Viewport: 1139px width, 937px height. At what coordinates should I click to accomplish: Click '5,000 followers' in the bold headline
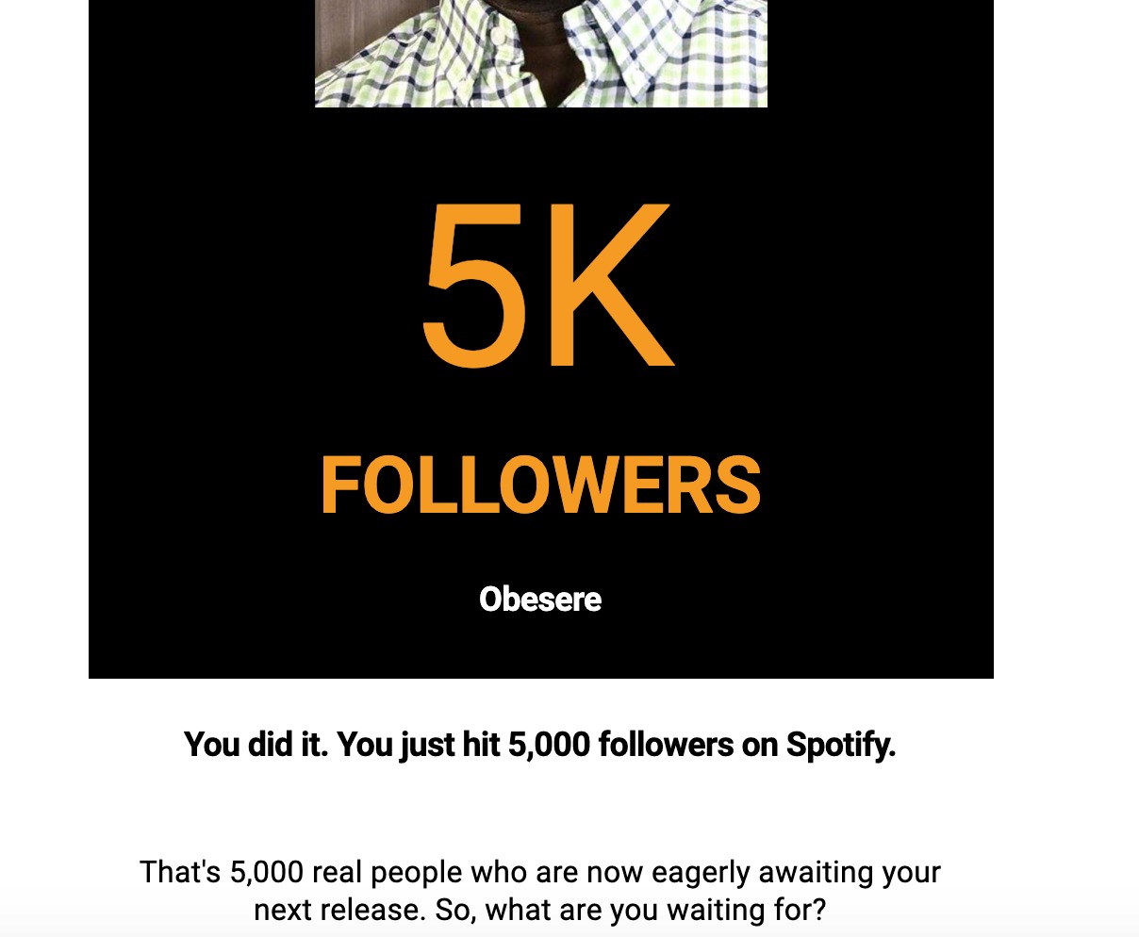620,745
